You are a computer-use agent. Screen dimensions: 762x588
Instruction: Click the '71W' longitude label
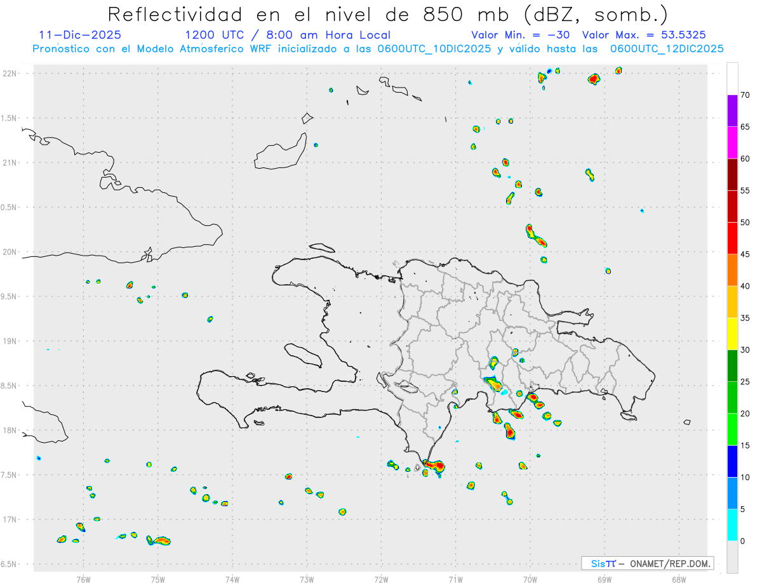[455, 579]
